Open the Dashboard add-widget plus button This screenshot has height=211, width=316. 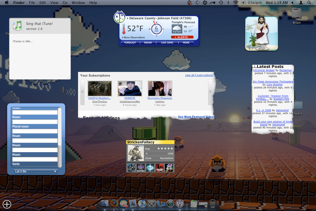tap(7, 204)
